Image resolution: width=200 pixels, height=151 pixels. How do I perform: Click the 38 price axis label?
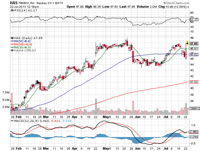pos(192,101)
